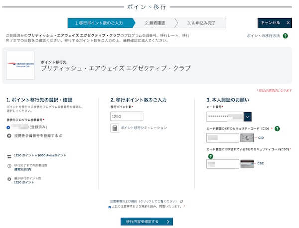Check the terms agreement checkbox
The width and height of the screenshot is (299, 228).
[110, 207]
